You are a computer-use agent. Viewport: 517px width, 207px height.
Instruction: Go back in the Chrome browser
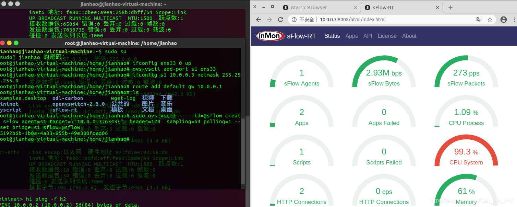(258, 20)
